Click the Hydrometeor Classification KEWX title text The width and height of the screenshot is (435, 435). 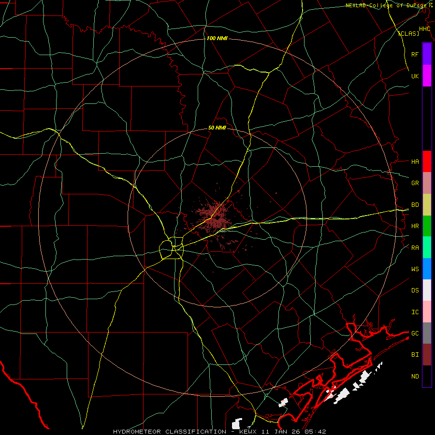(x=219, y=432)
